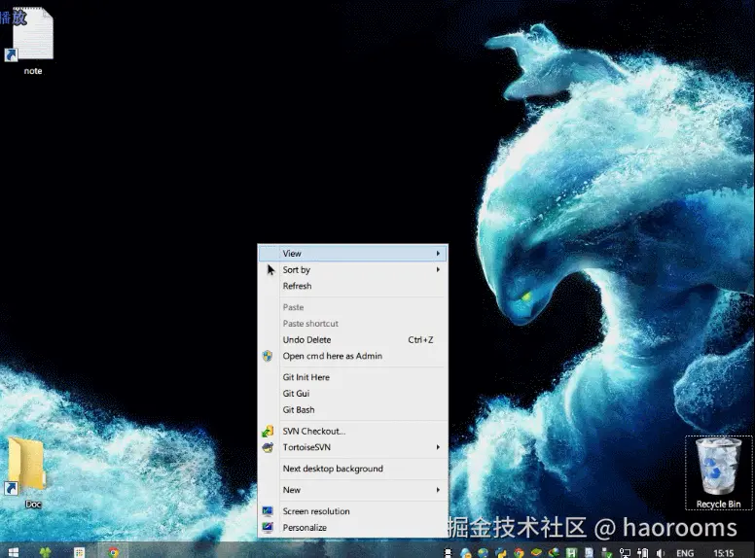Click the battery power tray icon
The height and width of the screenshot is (558, 755).
click(642, 553)
